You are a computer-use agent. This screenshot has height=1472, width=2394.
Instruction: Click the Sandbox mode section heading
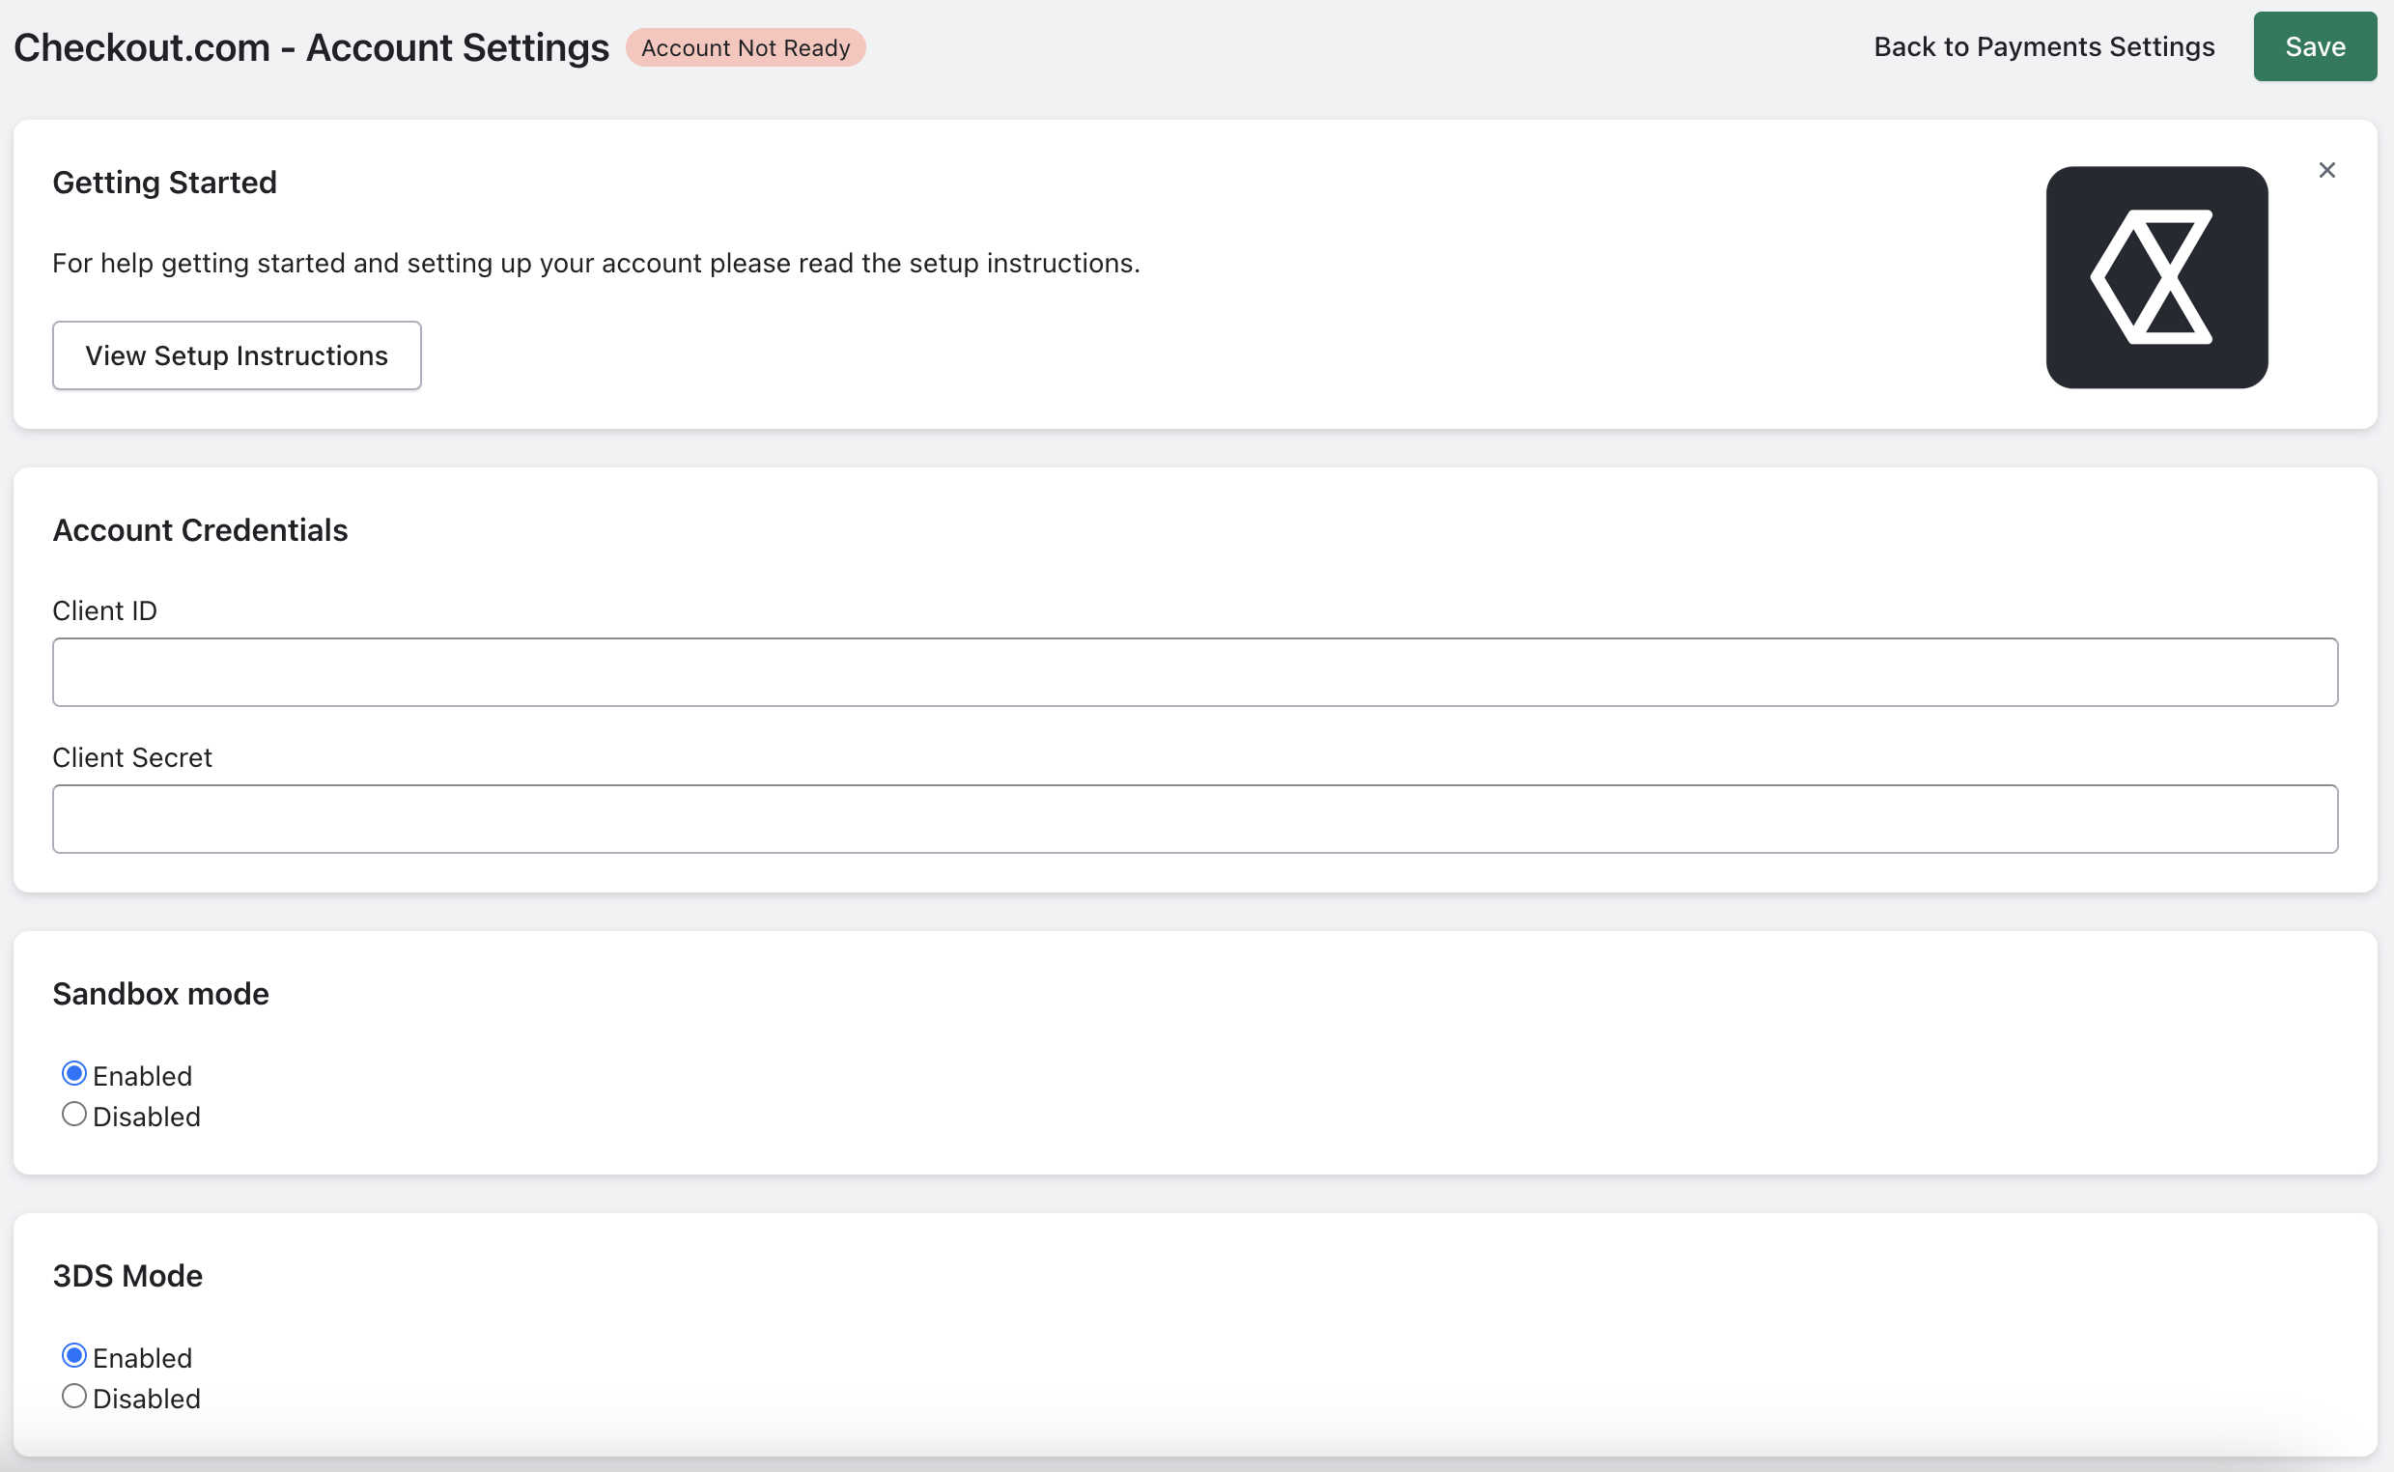[x=160, y=993]
